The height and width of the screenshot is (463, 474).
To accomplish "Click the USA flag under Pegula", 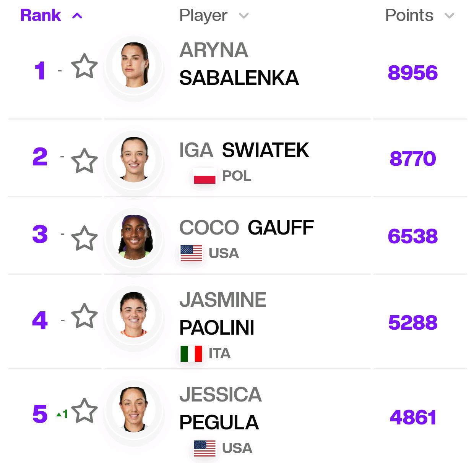I will 205,448.
